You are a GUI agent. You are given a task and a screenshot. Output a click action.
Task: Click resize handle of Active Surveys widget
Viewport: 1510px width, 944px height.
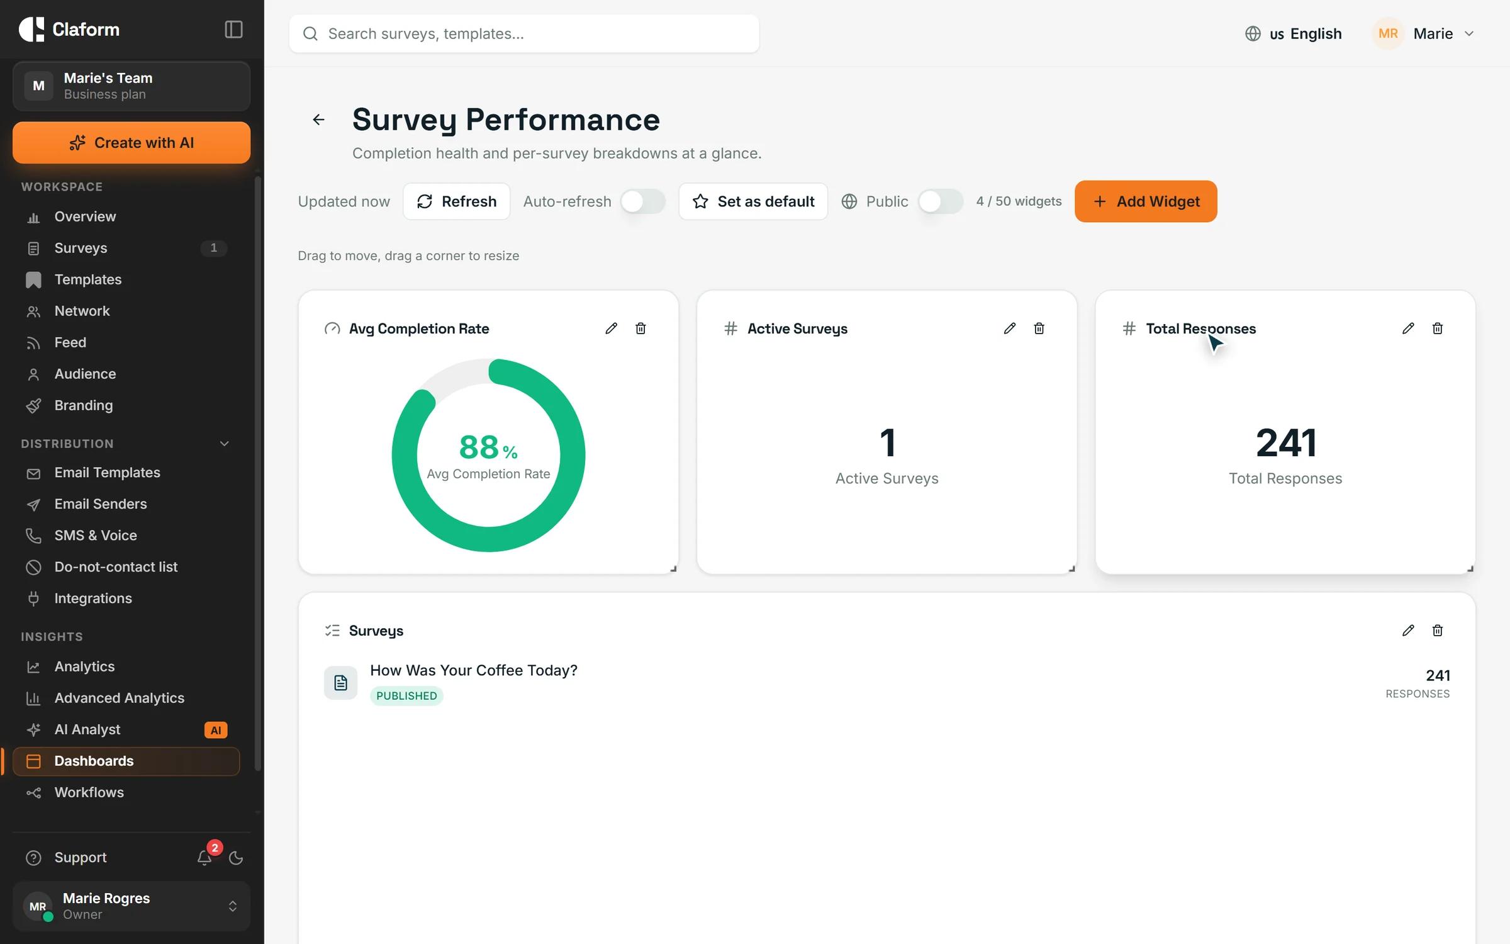[1071, 568]
